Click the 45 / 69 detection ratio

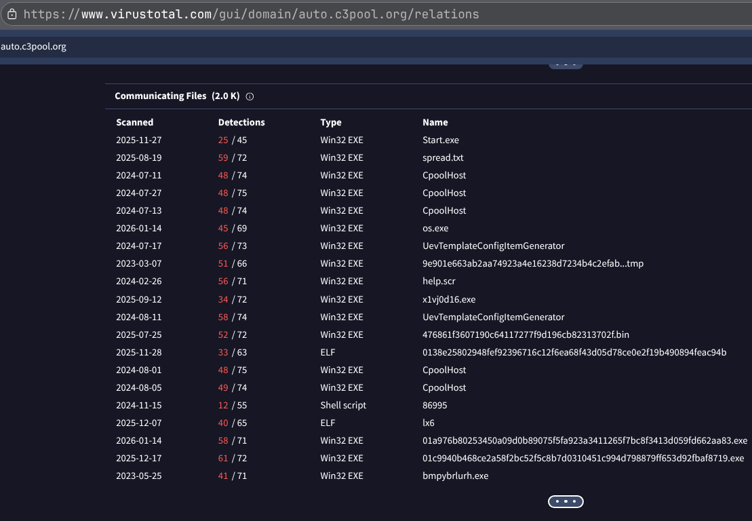point(233,229)
